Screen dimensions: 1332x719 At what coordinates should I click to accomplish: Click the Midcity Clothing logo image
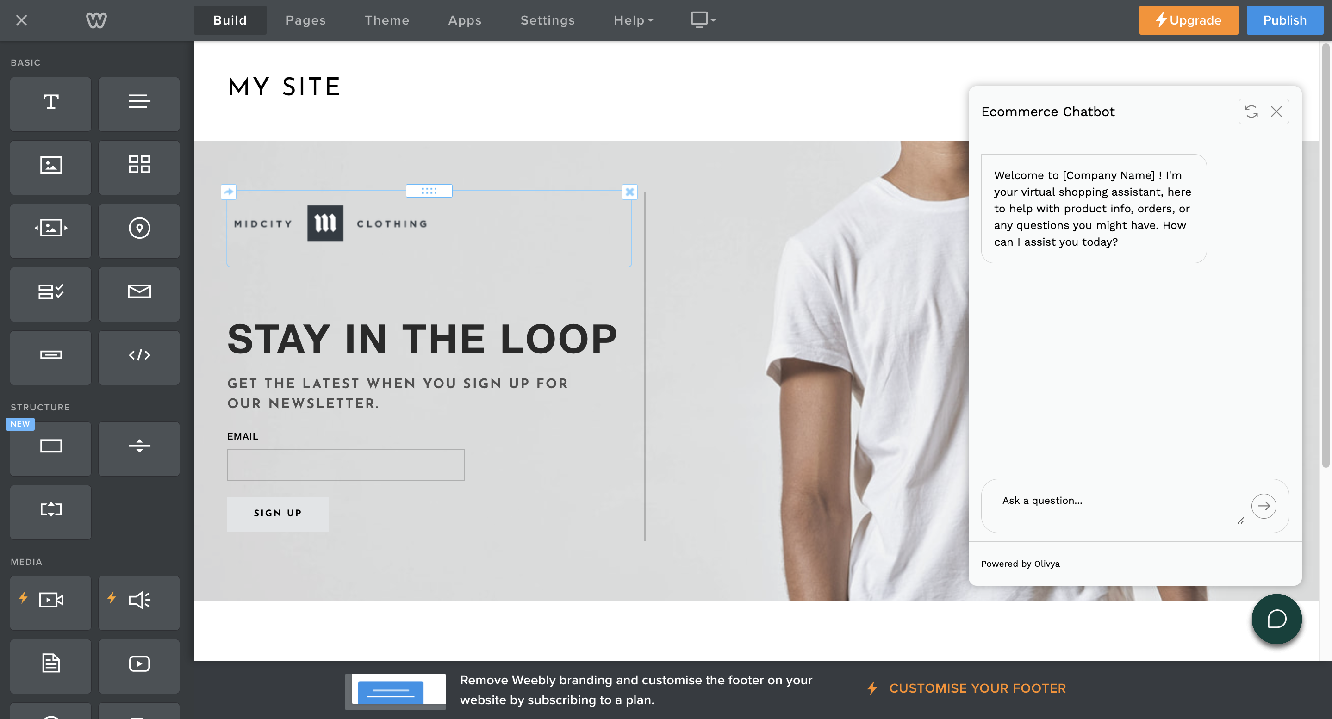point(331,223)
